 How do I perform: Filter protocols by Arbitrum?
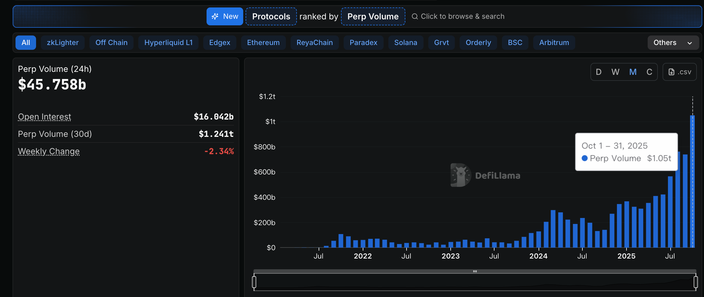point(554,43)
